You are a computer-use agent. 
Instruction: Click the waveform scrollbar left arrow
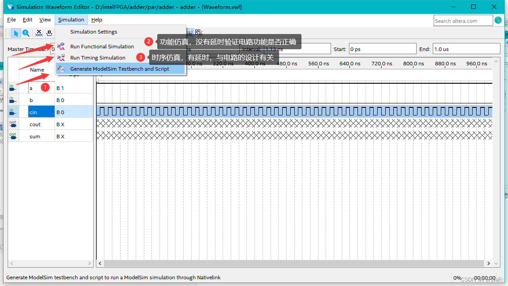[x=100, y=263]
